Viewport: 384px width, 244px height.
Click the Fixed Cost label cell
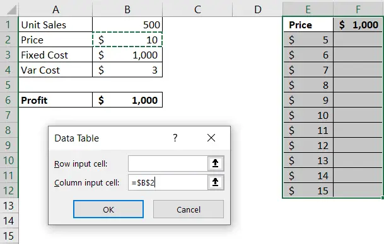(55, 55)
